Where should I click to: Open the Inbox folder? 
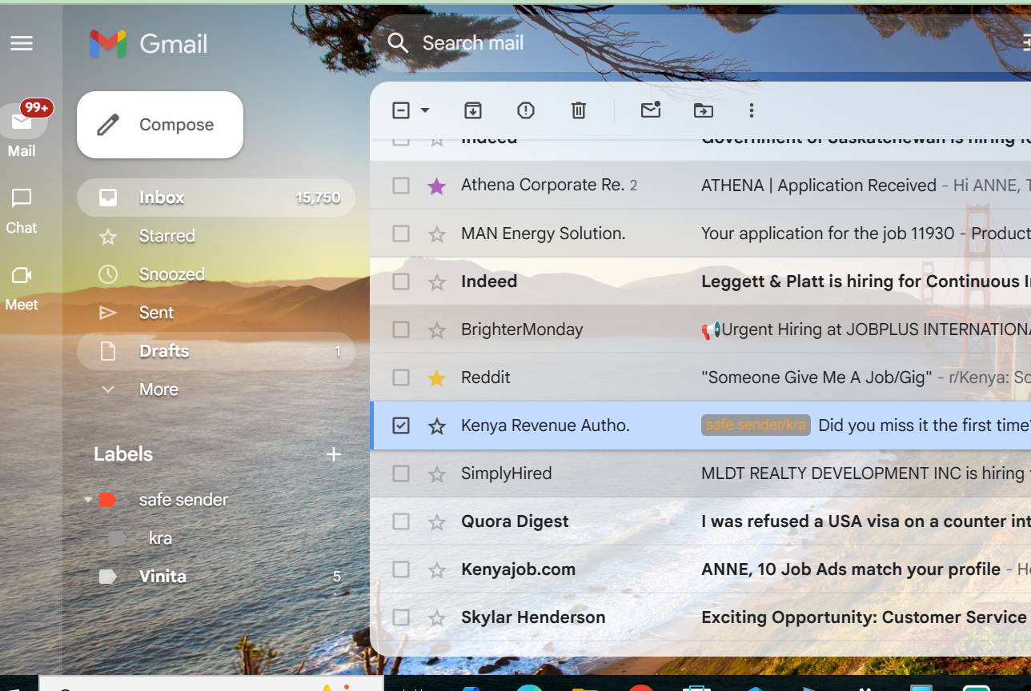tap(216, 198)
